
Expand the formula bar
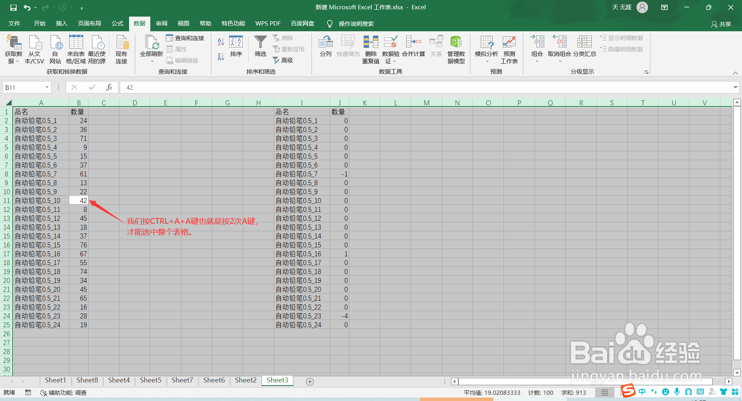click(x=735, y=87)
